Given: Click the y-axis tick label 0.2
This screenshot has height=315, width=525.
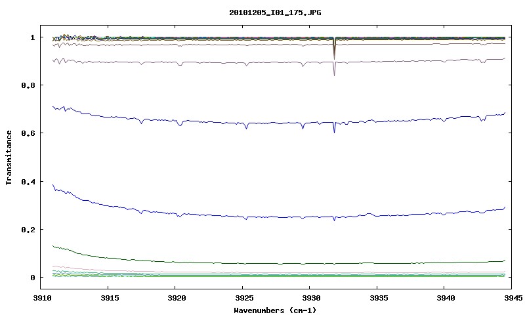Looking at the screenshot, I should (x=28, y=230).
